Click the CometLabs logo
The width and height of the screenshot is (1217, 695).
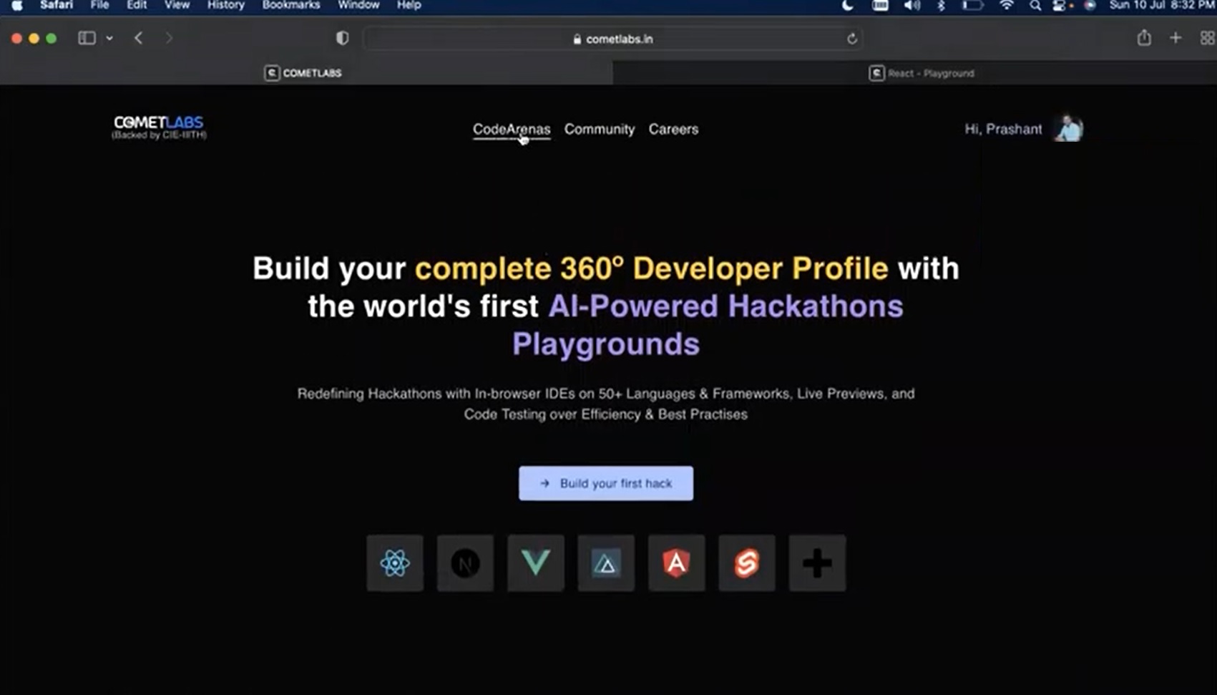[x=158, y=126]
